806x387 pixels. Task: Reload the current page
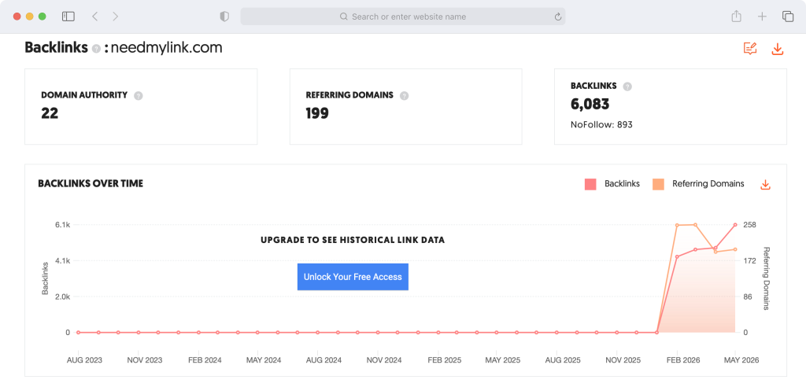[x=558, y=17]
